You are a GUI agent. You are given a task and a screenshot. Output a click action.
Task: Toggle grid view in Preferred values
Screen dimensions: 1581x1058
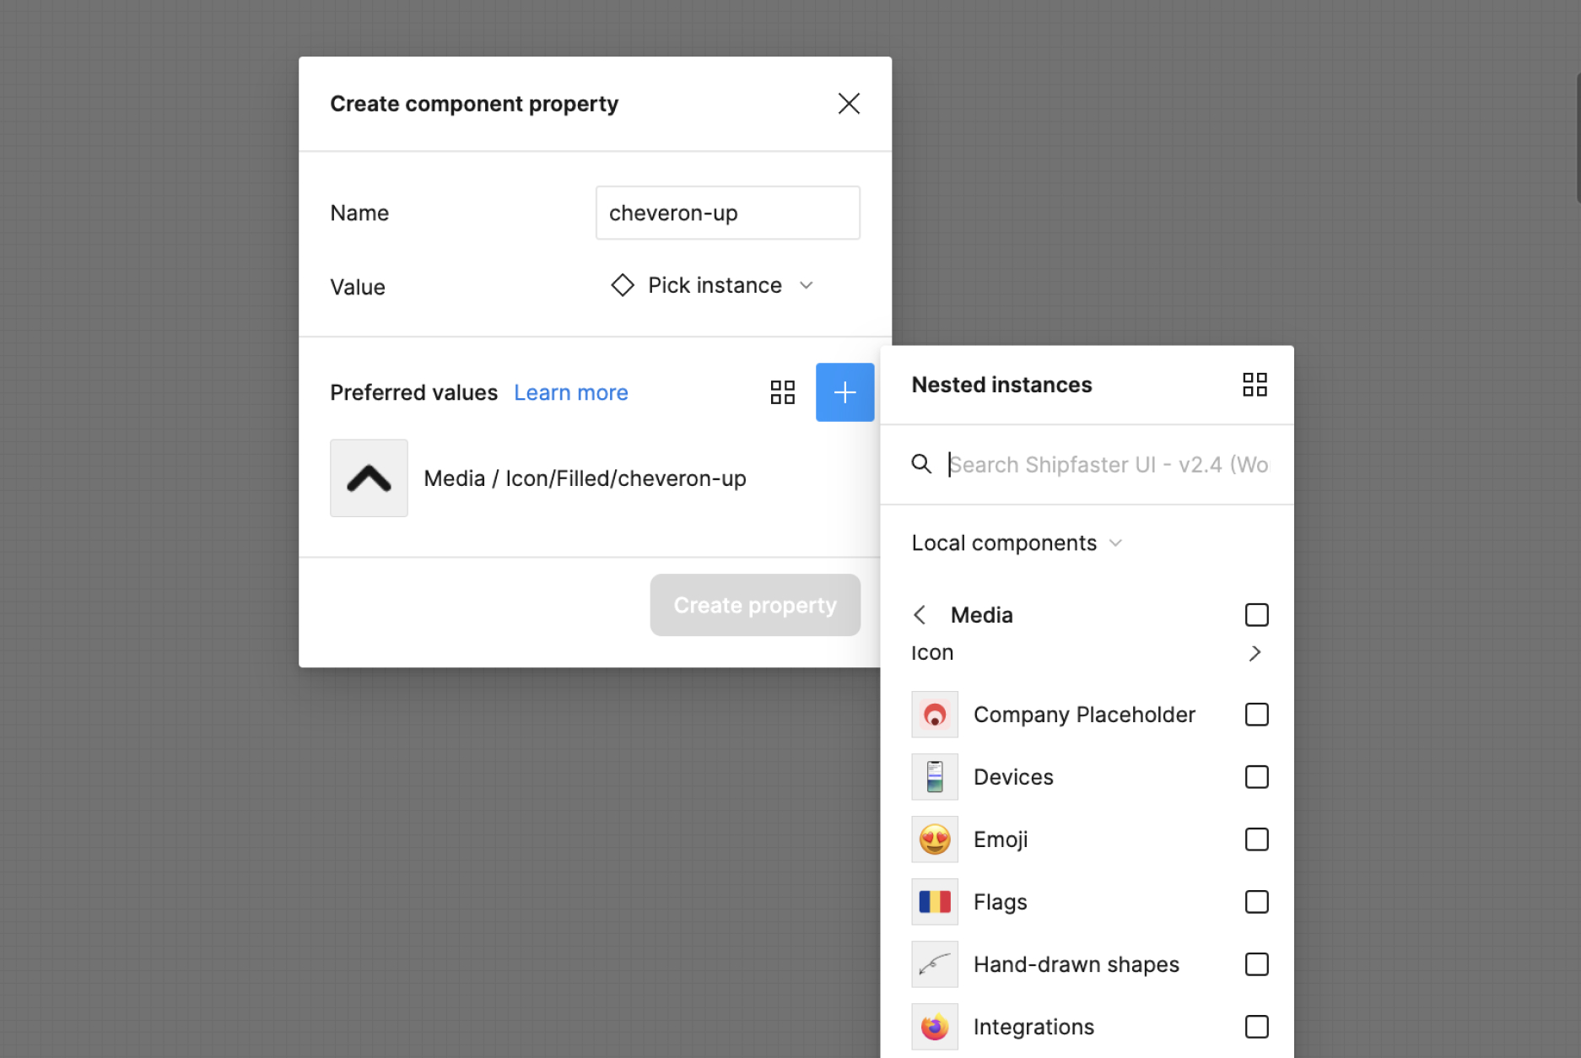pyautogui.click(x=783, y=392)
